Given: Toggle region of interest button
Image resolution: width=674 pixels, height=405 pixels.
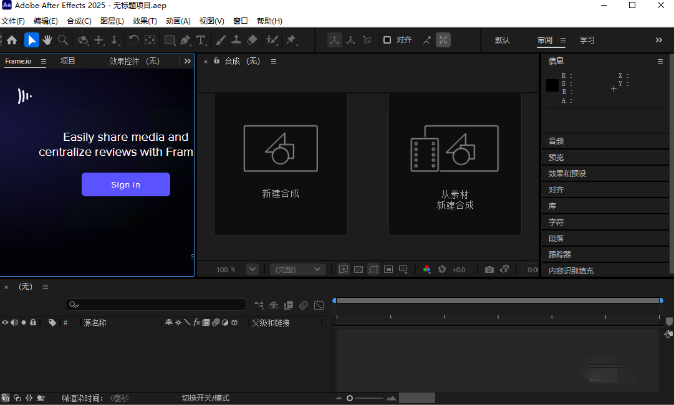Looking at the screenshot, I should (388, 269).
